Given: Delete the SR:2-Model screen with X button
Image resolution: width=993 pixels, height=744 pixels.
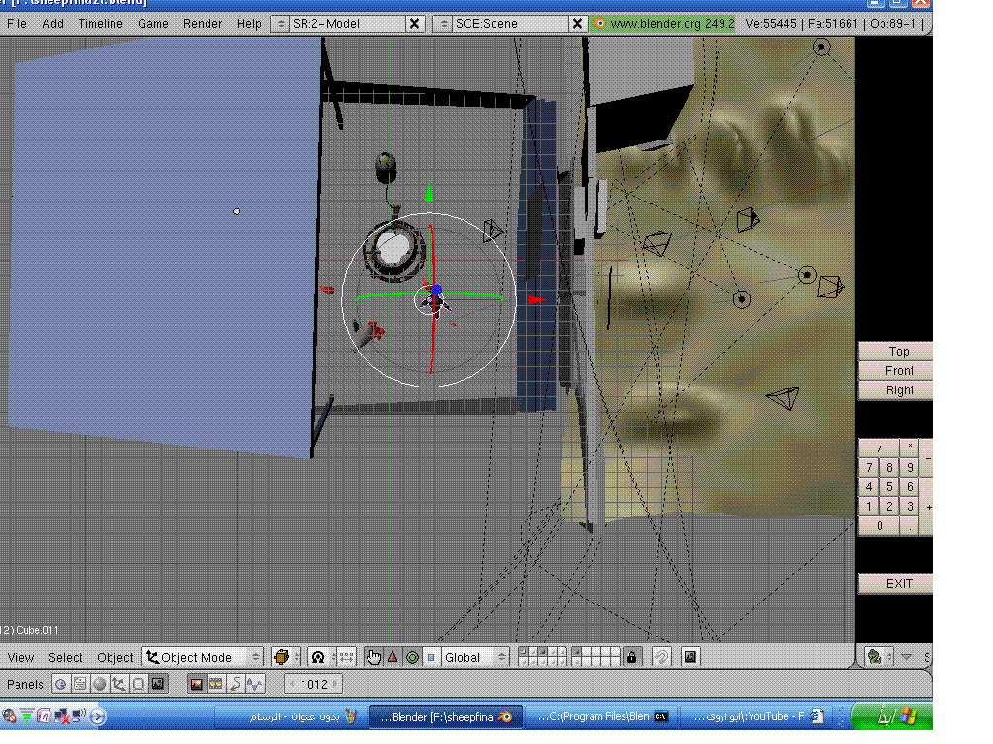Looking at the screenshot, I should 414,24.
